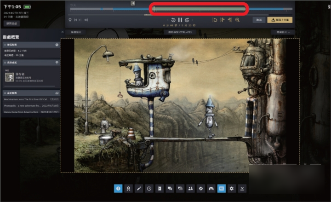This screenshot has width=331, height=202.
Task: Click the green selected clip region on timeline
Action: pyautogui.click(x=200, y=9)
